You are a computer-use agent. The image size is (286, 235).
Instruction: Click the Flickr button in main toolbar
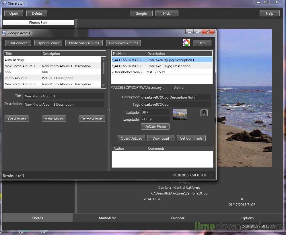tap(167, 14)
